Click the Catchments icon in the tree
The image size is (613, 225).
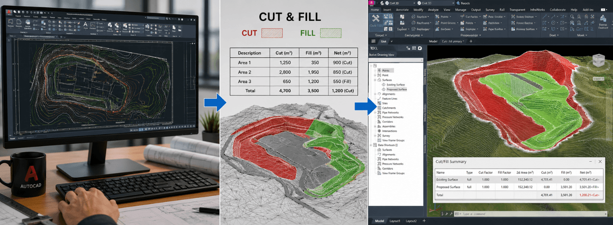click(379, 108)
